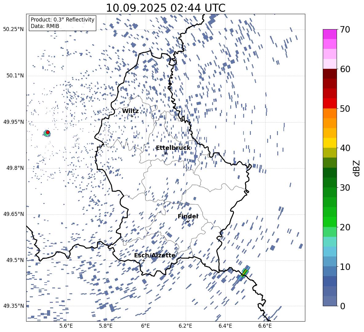
Task: Click the Ettelbruck station cross marker
Action: point(165,153)
